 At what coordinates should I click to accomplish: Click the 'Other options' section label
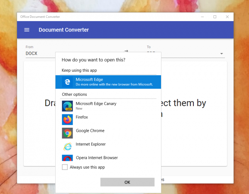click(74, 95)
